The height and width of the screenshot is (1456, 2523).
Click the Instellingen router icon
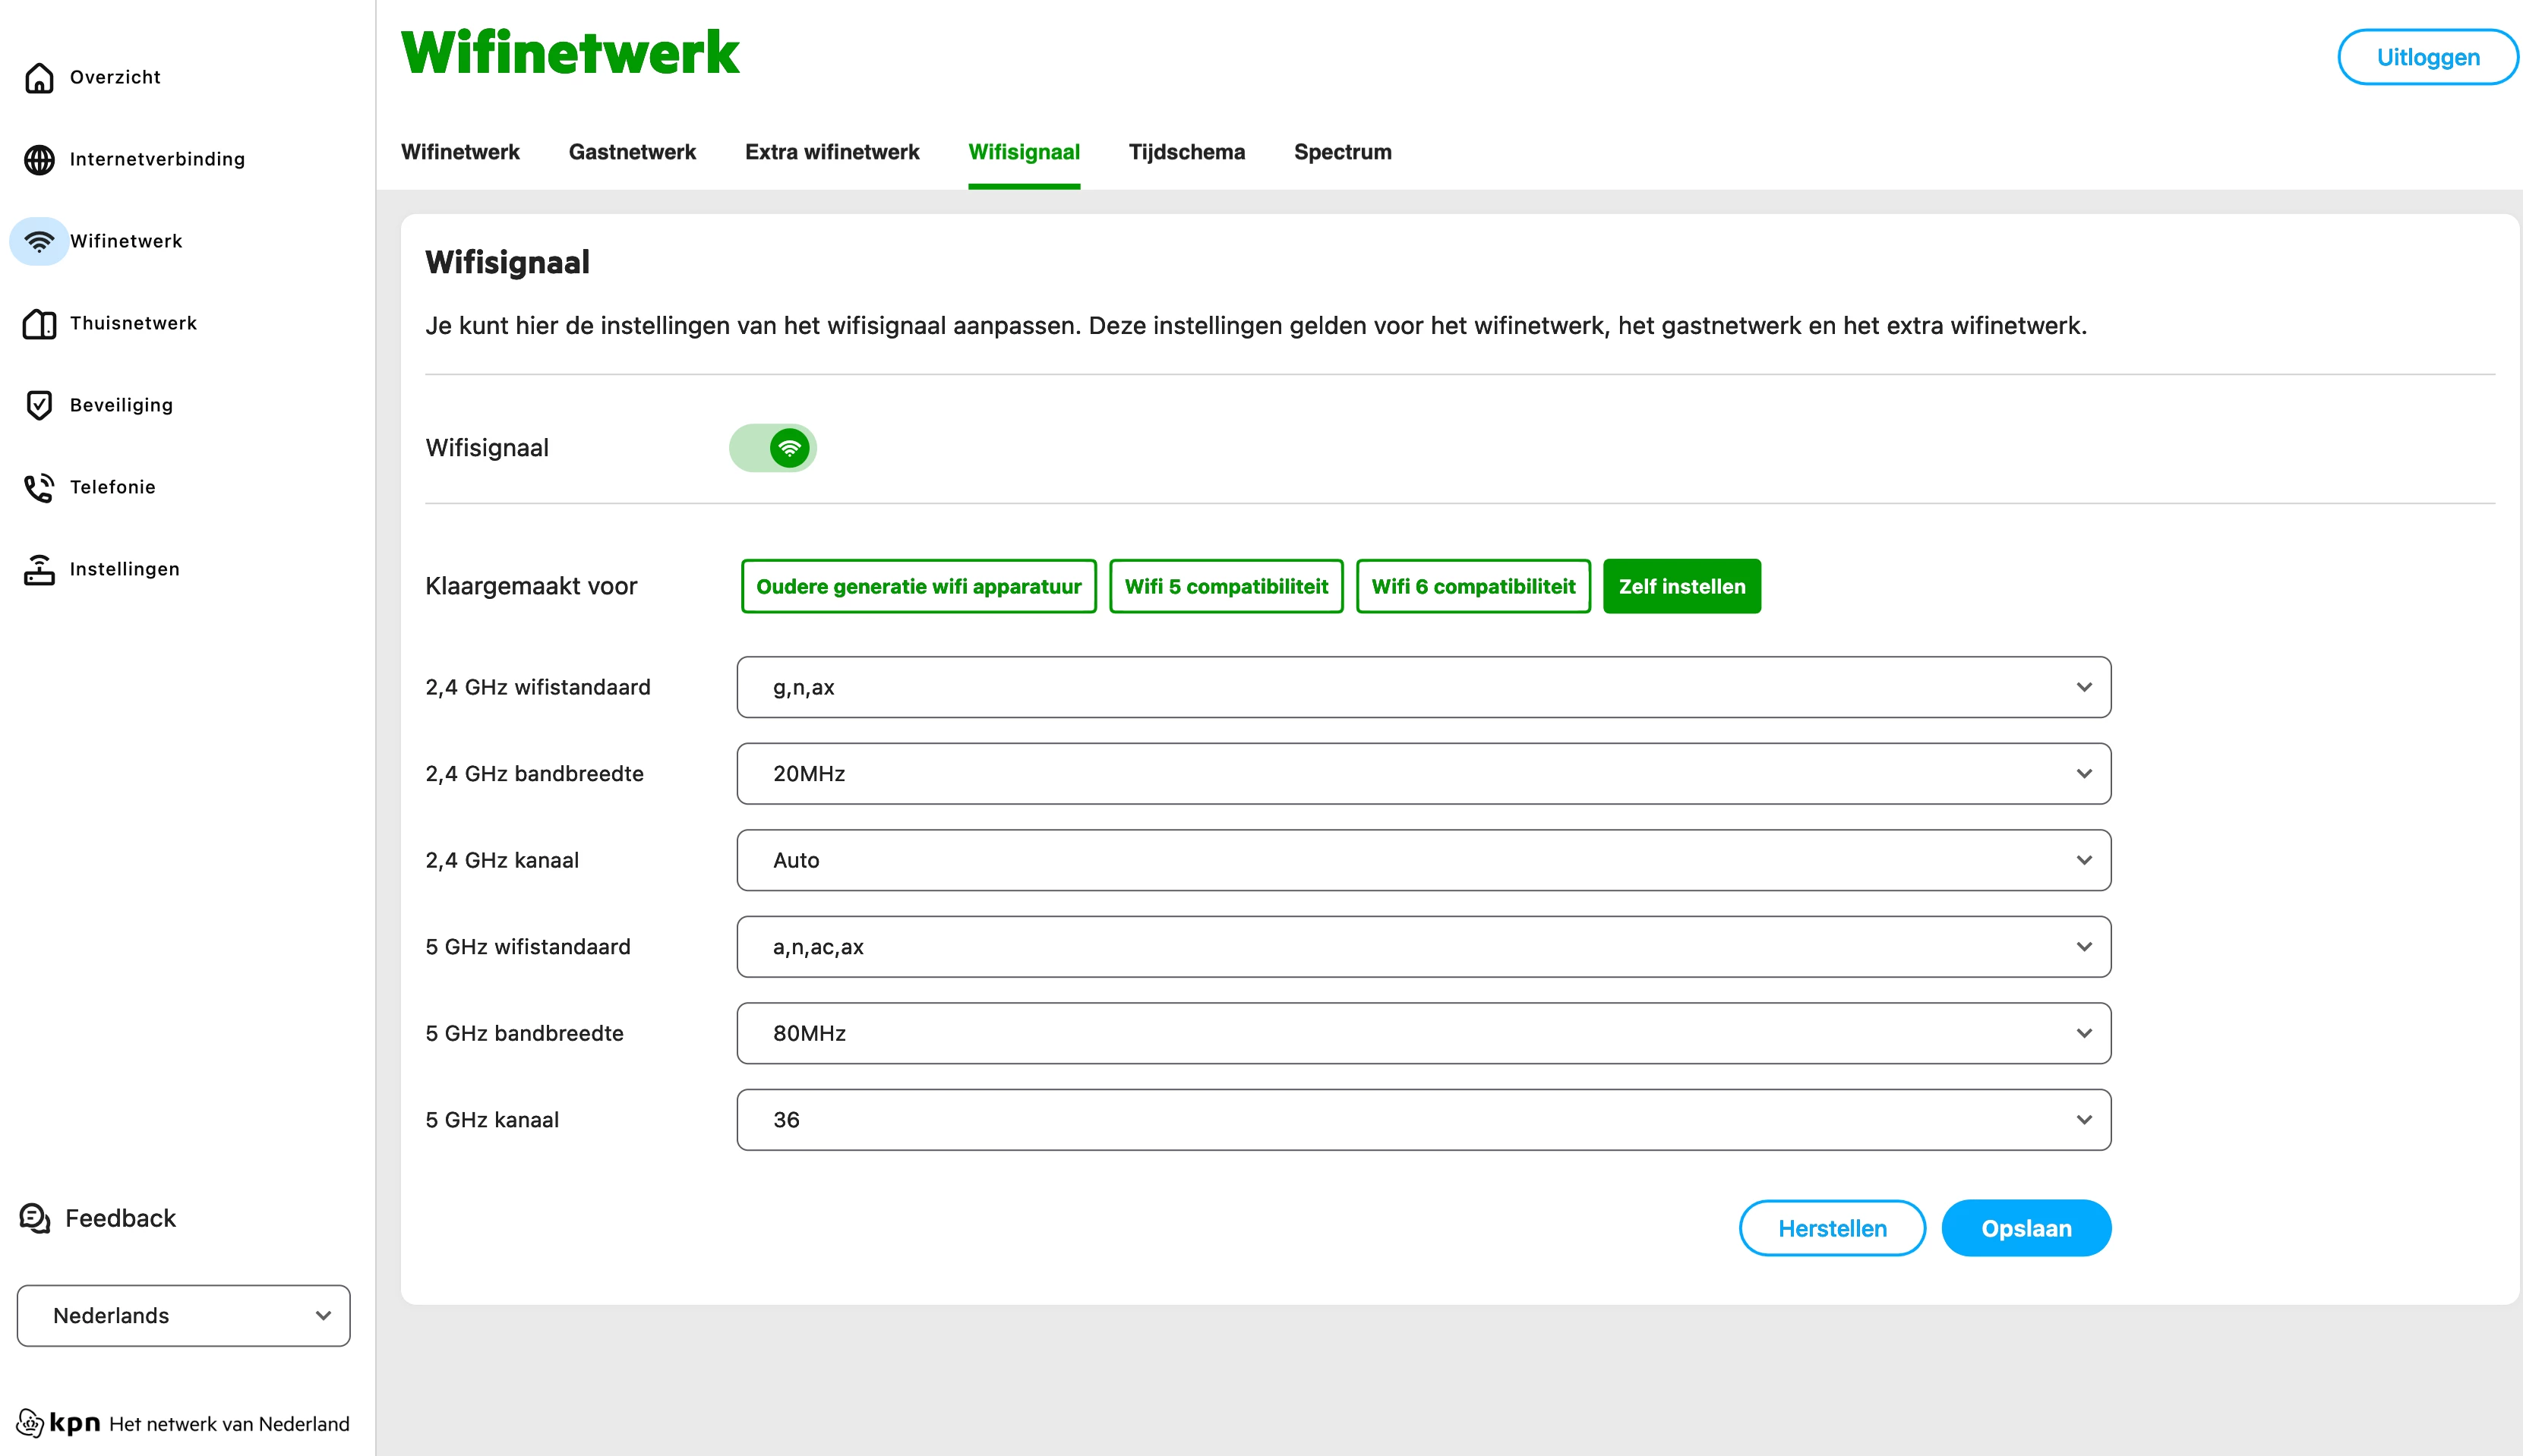39,569
